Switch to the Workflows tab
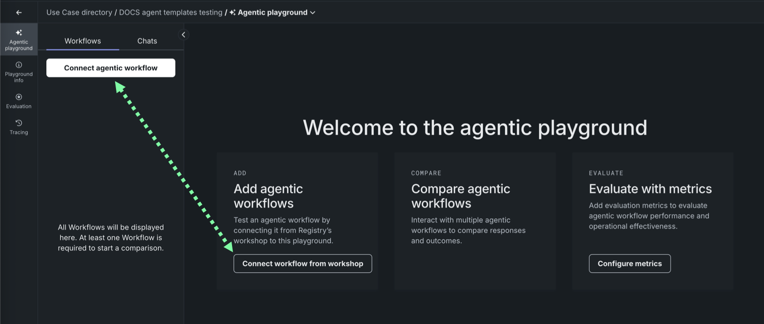Viewport: 764px width, 324px height. coord(83,41)
